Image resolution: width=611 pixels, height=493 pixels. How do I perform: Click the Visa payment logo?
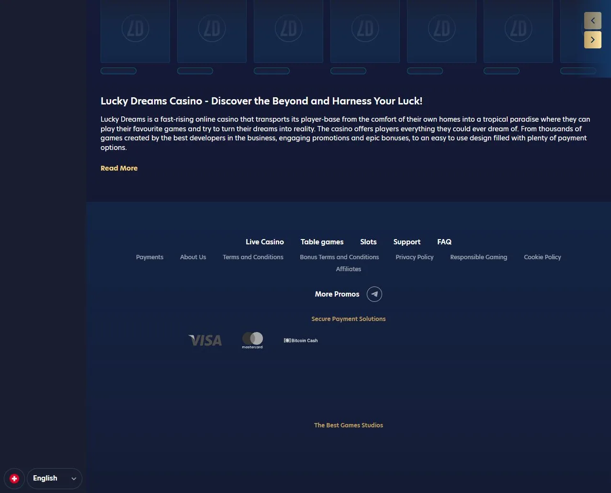pos(205,340)
